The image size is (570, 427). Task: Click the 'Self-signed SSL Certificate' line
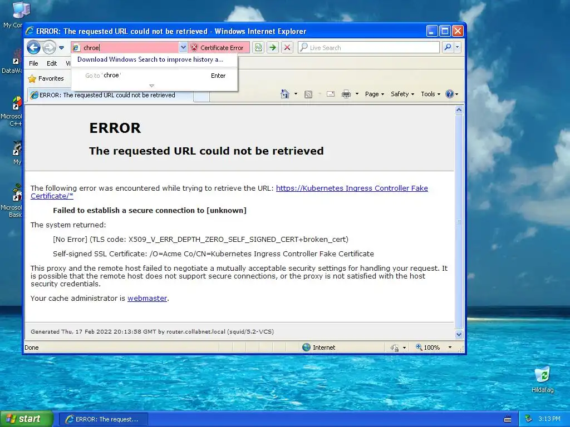click(x=213, y=254)
